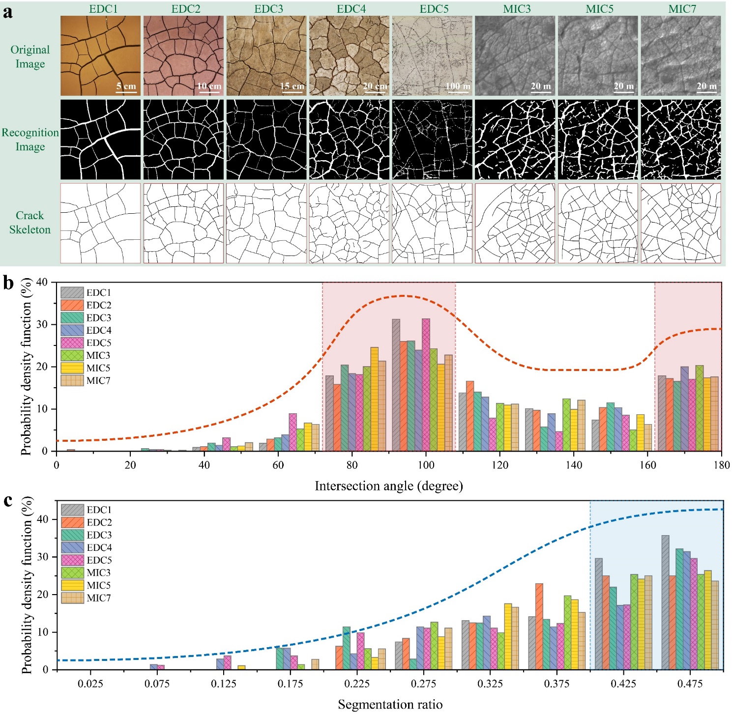Click the EDC1 original image thumbnail

click(x=100, y=56)
